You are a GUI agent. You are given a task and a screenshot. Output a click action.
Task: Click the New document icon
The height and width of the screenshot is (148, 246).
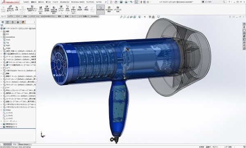111,2
